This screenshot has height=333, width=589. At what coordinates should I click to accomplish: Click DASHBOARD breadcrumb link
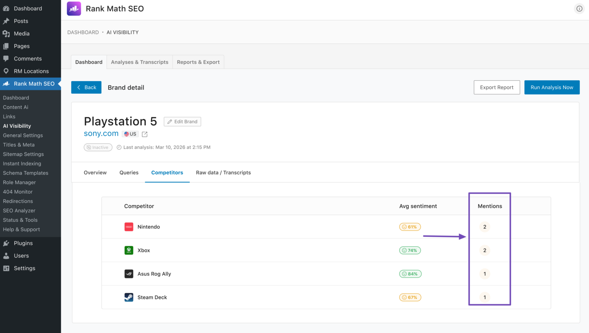(x=83, y=32)
